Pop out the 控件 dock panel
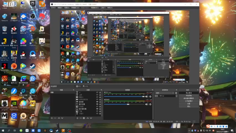 click(x=198, y=90)
